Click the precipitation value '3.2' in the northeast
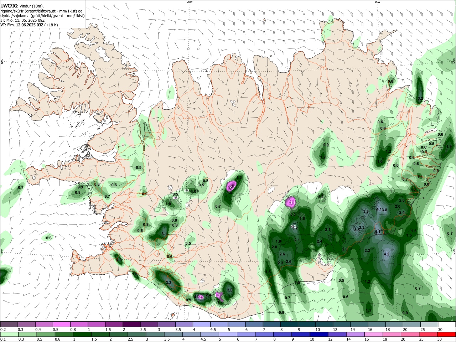The height and width of the screenshot is (342, 456). 420,98
